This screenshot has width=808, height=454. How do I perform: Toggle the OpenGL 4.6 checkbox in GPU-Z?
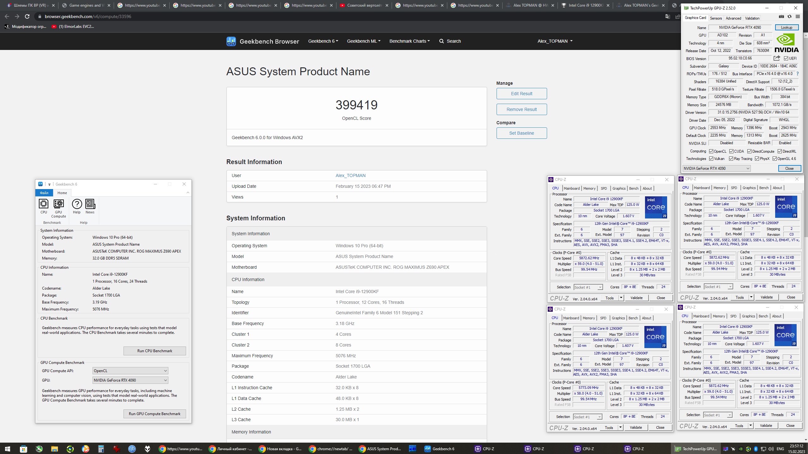click(x=775, y=159)
